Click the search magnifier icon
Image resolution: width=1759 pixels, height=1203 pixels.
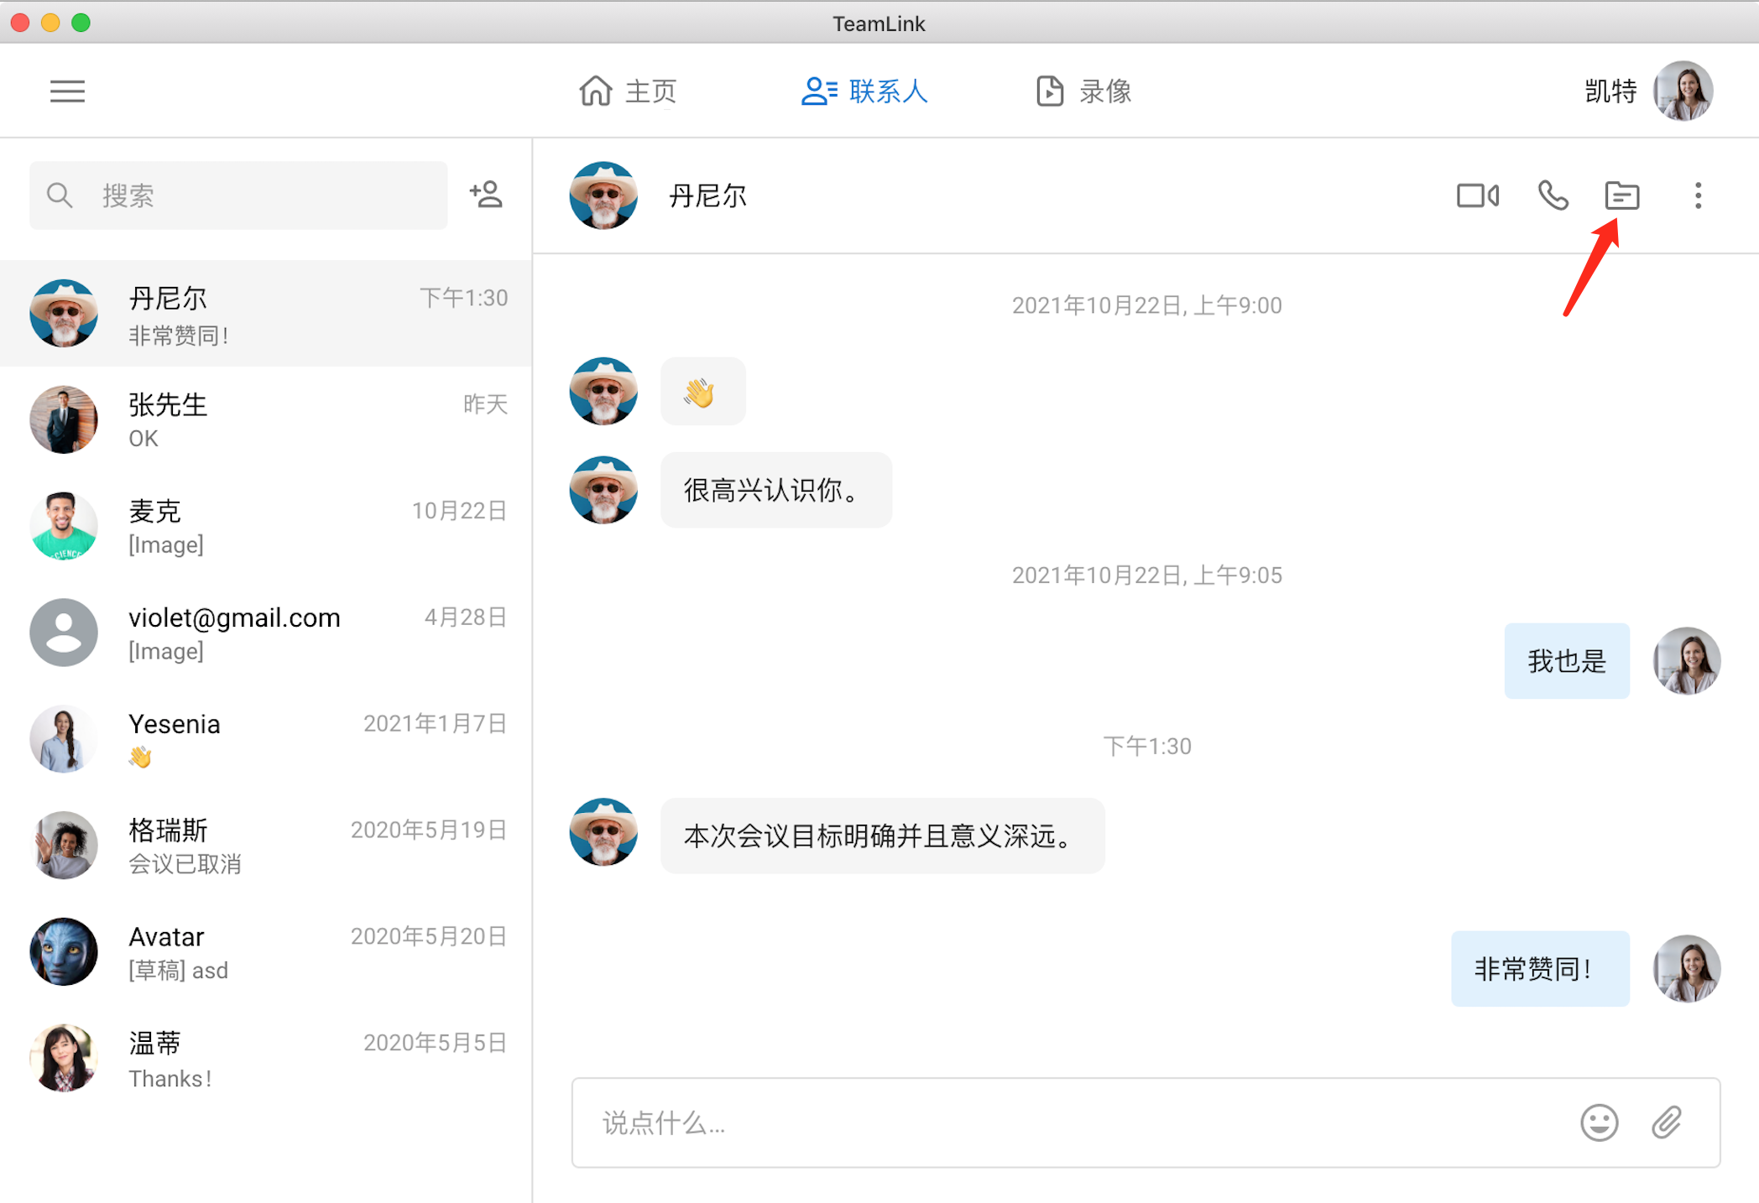60,195
